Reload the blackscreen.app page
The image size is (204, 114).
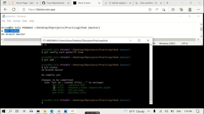click(x=14, y=9)
